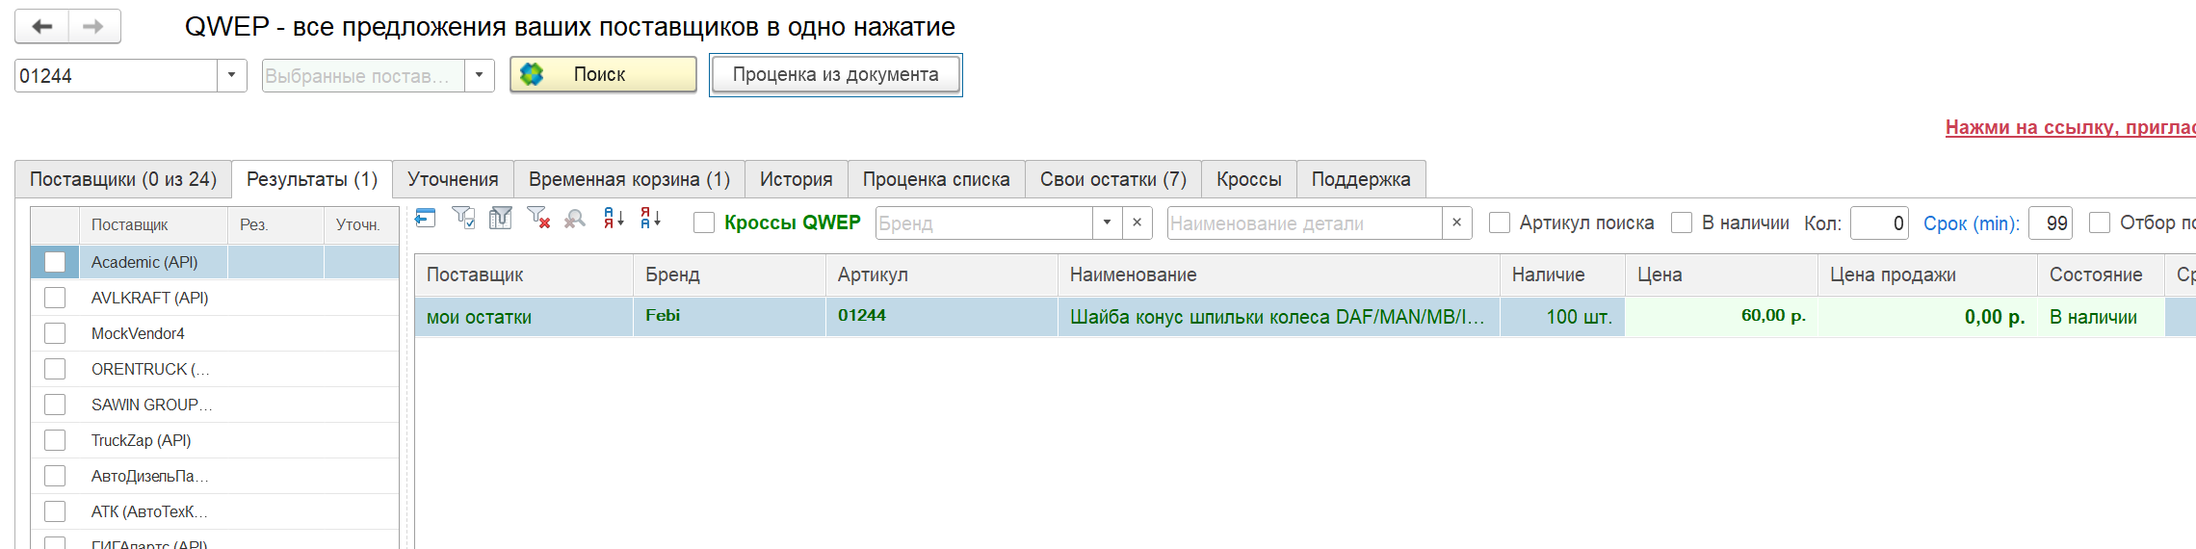Sort ascending A-Я icon
The image size is (2196, 549).
pos(614,219)
